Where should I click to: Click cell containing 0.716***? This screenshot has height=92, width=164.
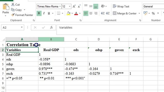click(119, 74)
